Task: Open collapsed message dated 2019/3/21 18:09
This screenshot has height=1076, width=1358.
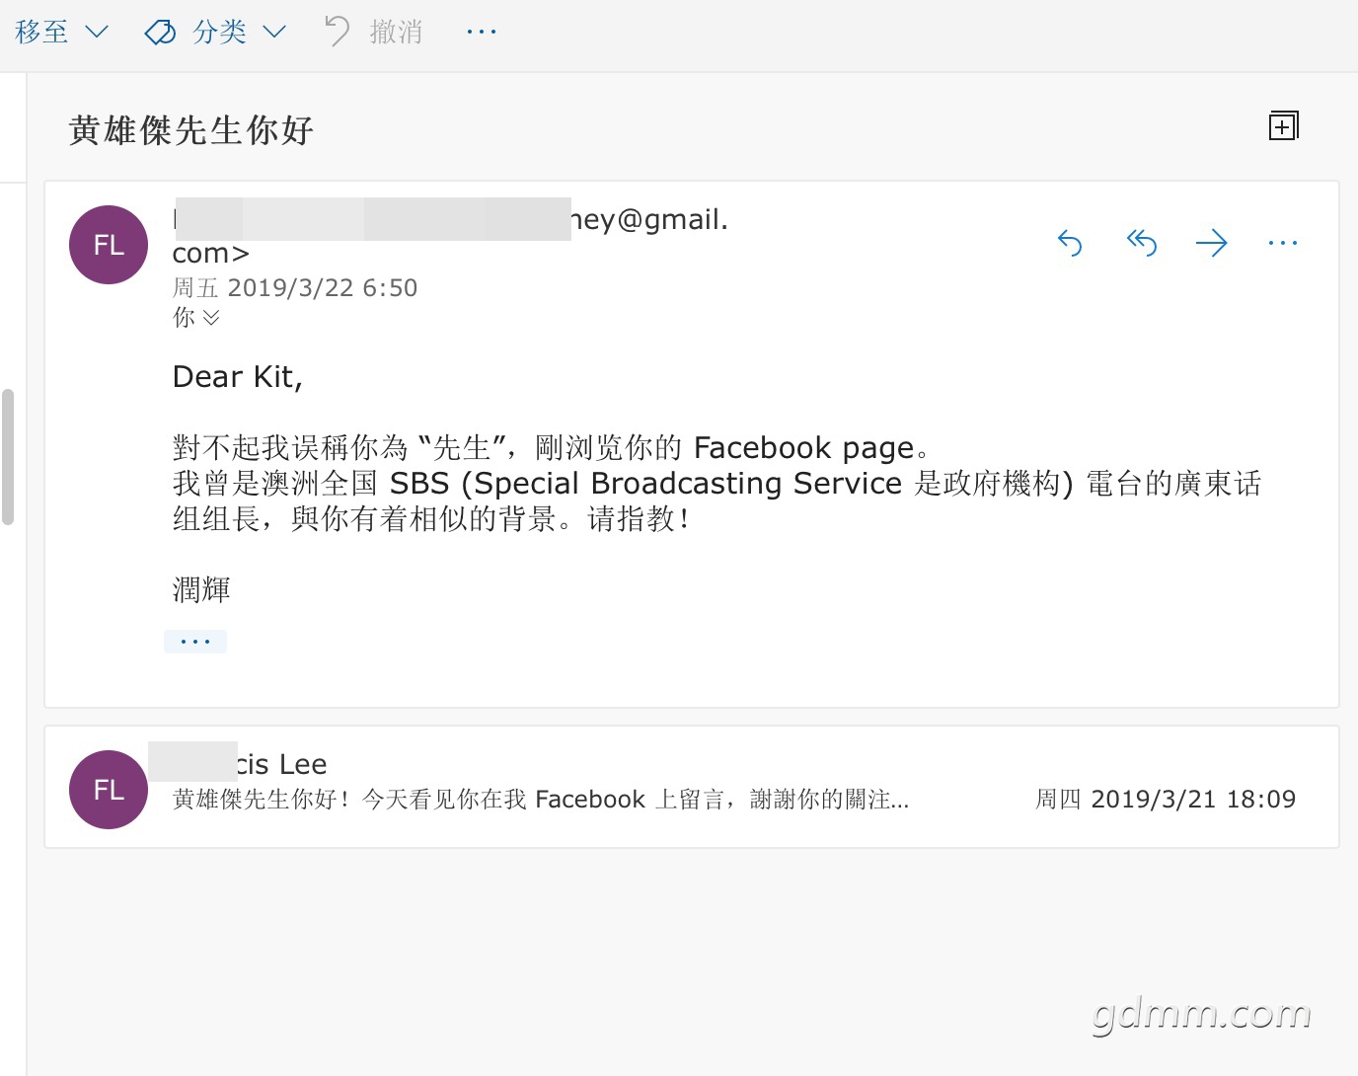Action: pos(692,787)
